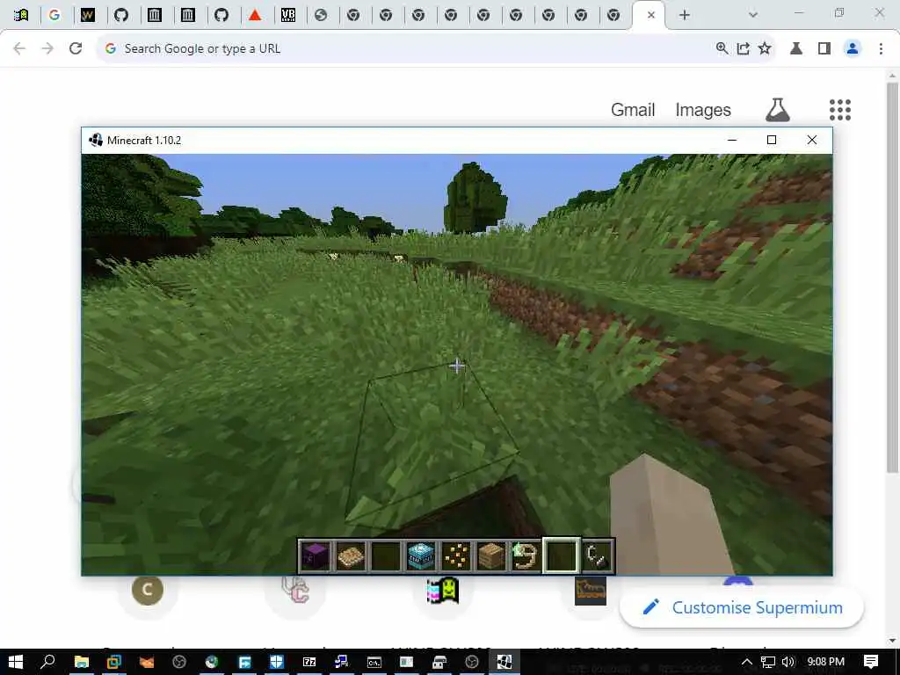Go back in browser history
900x675 pixels.
(19, 48)
